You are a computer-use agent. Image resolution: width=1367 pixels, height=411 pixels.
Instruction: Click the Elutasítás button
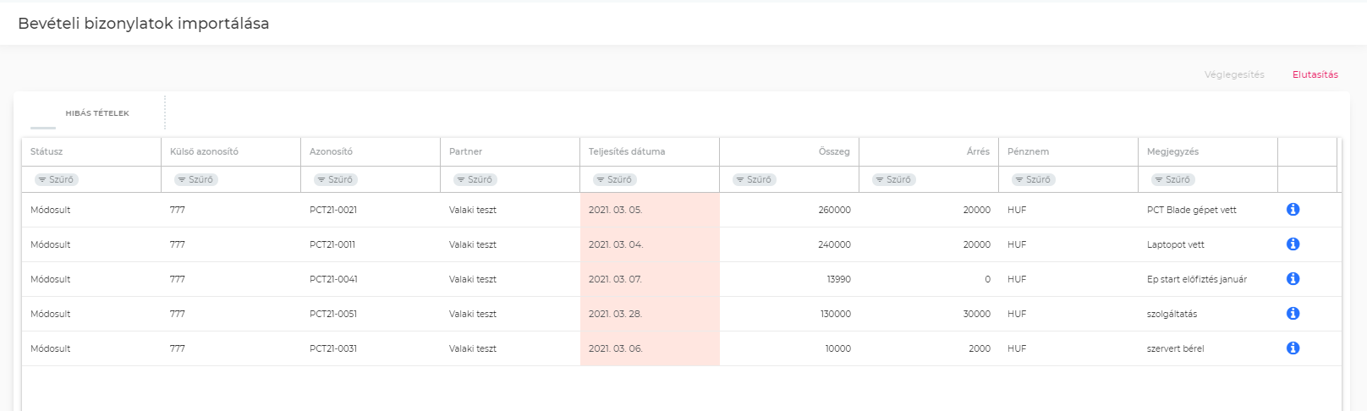pos(1315,74)
